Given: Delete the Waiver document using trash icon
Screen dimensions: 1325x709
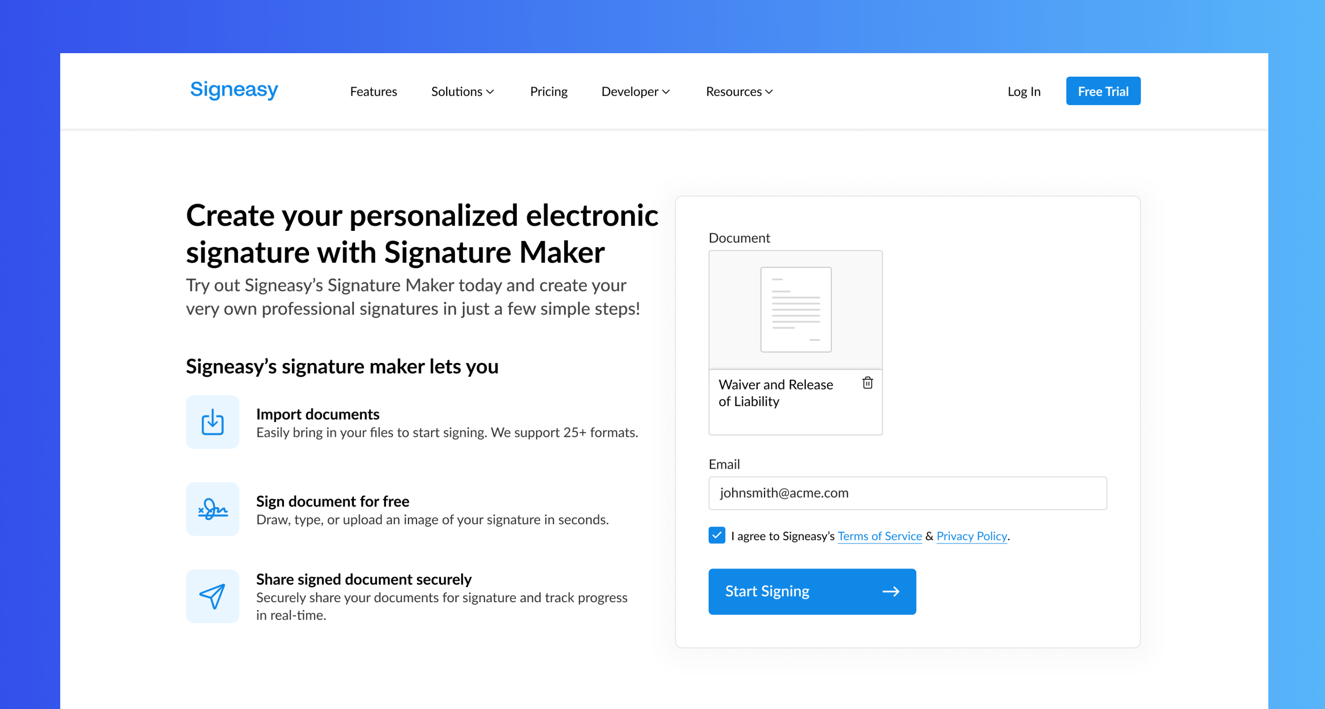Looking at the screenshot, I should 867,383.
